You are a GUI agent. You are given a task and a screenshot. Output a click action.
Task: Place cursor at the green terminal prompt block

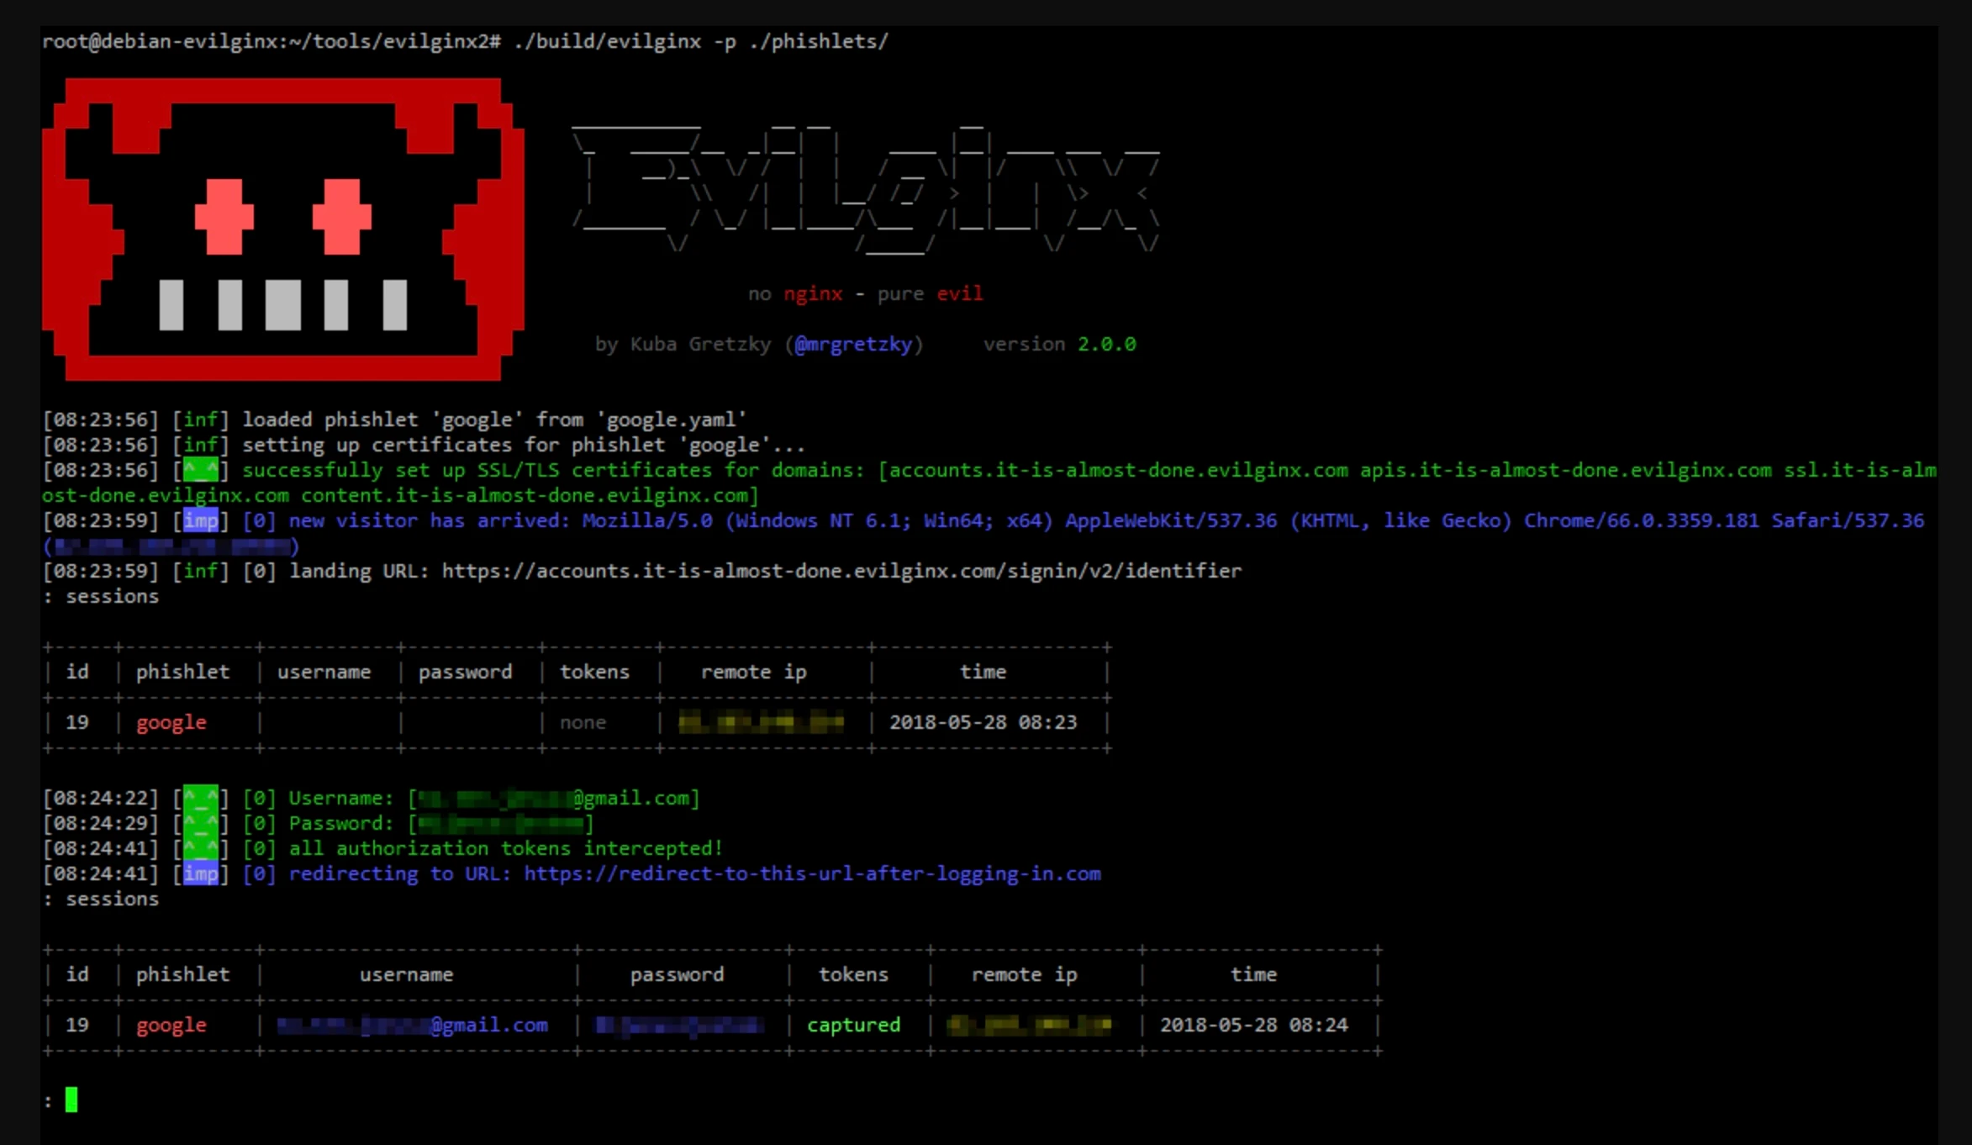(x=71, y=1100)
